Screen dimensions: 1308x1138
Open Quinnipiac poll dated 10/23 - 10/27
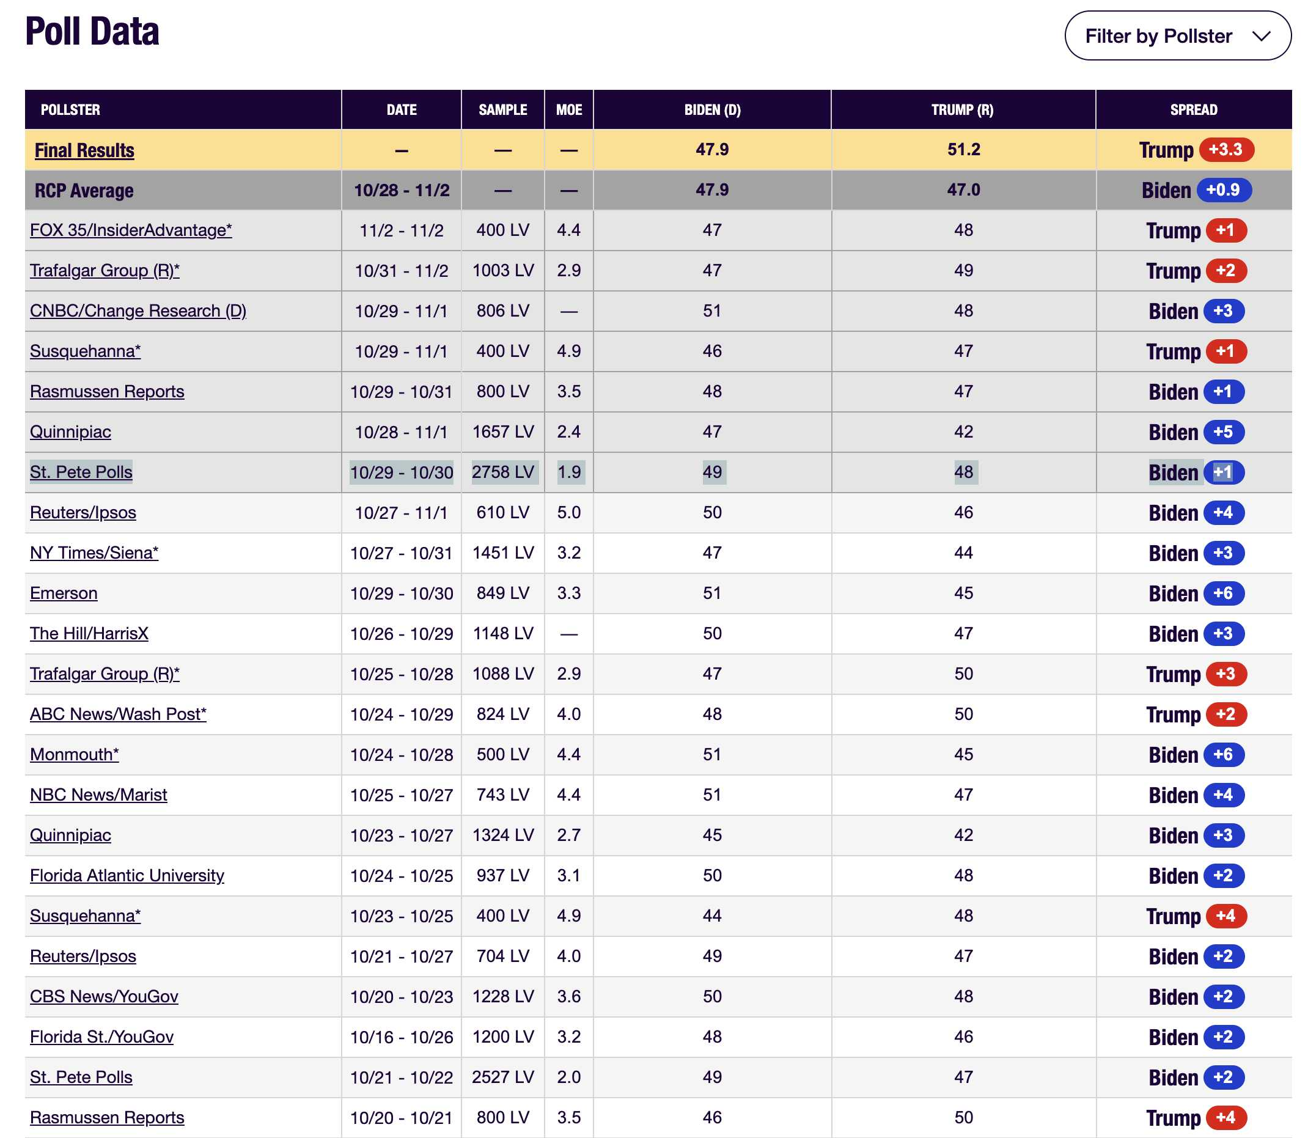click(x=70, y=835)
